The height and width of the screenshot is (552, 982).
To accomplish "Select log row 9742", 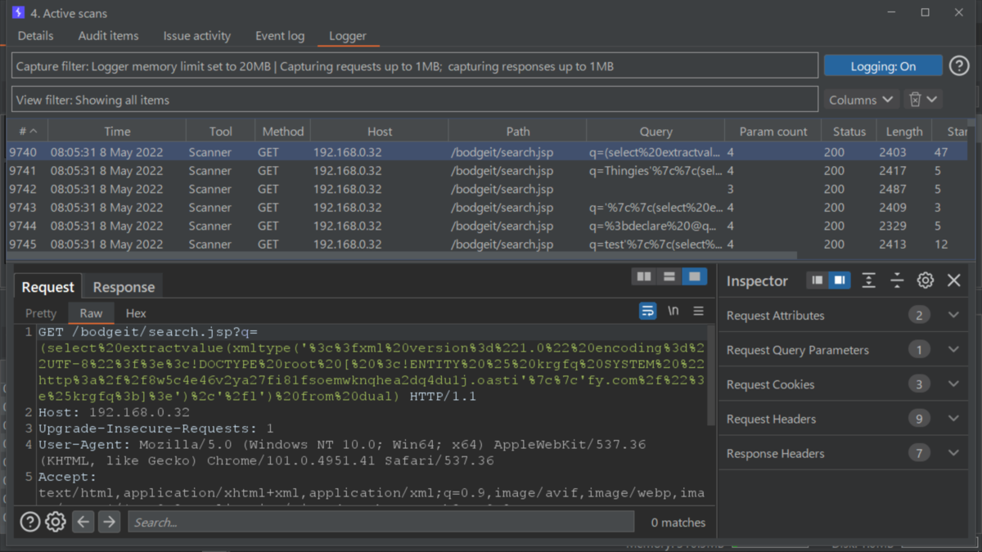I will [487, 189].
